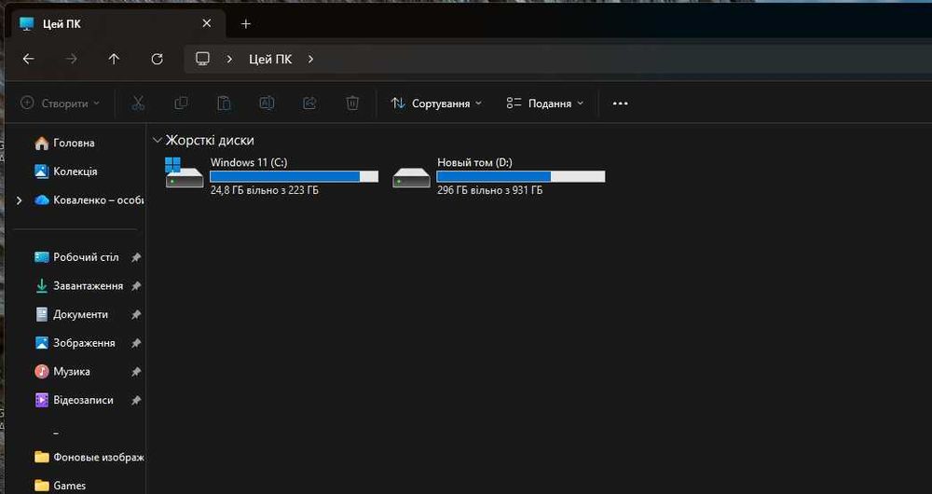
Task: Close the Цей ПК tab
Action: (x=206, y=23)
